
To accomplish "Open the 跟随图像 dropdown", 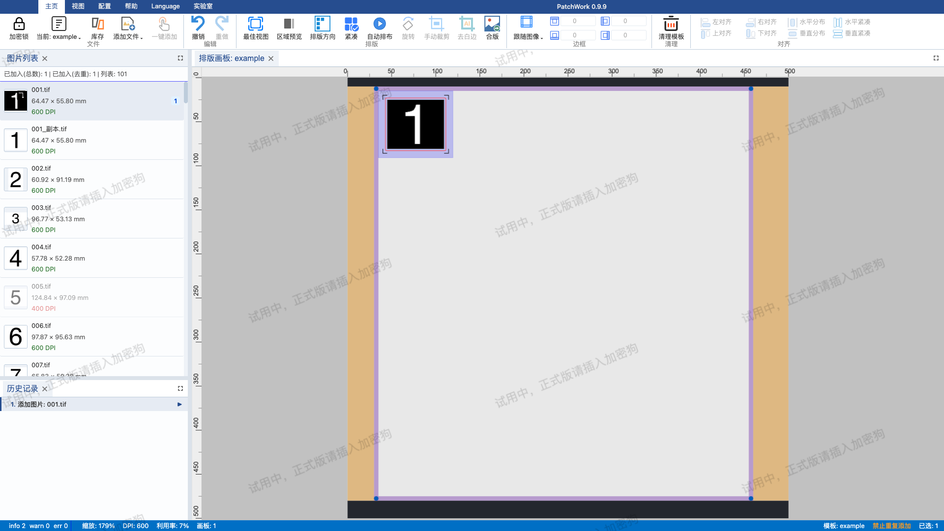I will tap(528, 29).
